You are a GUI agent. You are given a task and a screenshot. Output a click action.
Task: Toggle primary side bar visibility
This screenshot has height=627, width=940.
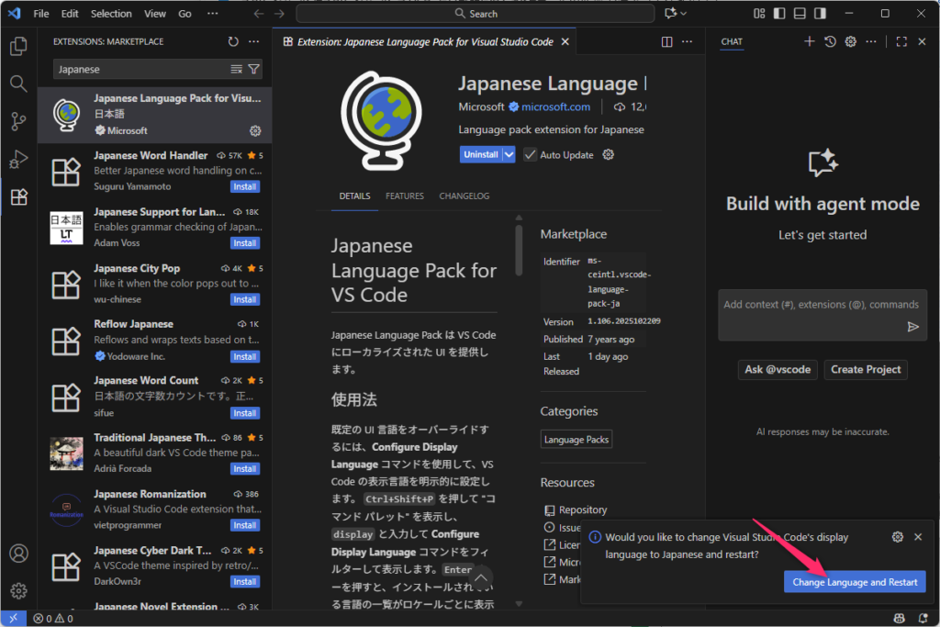779,14
